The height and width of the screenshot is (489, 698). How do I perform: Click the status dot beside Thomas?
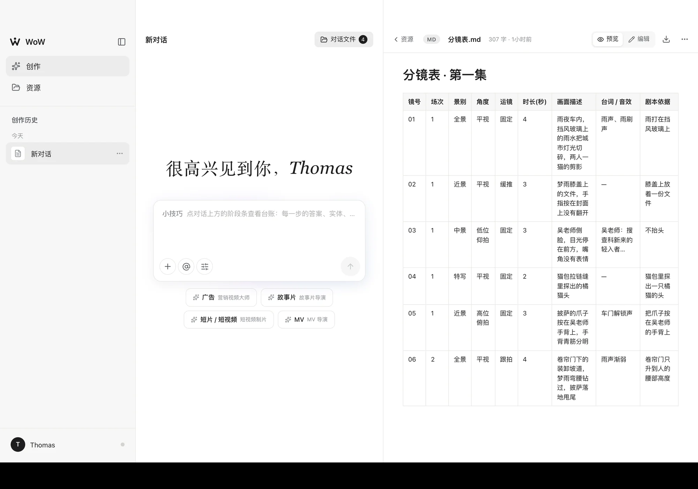tap(122, 445)
